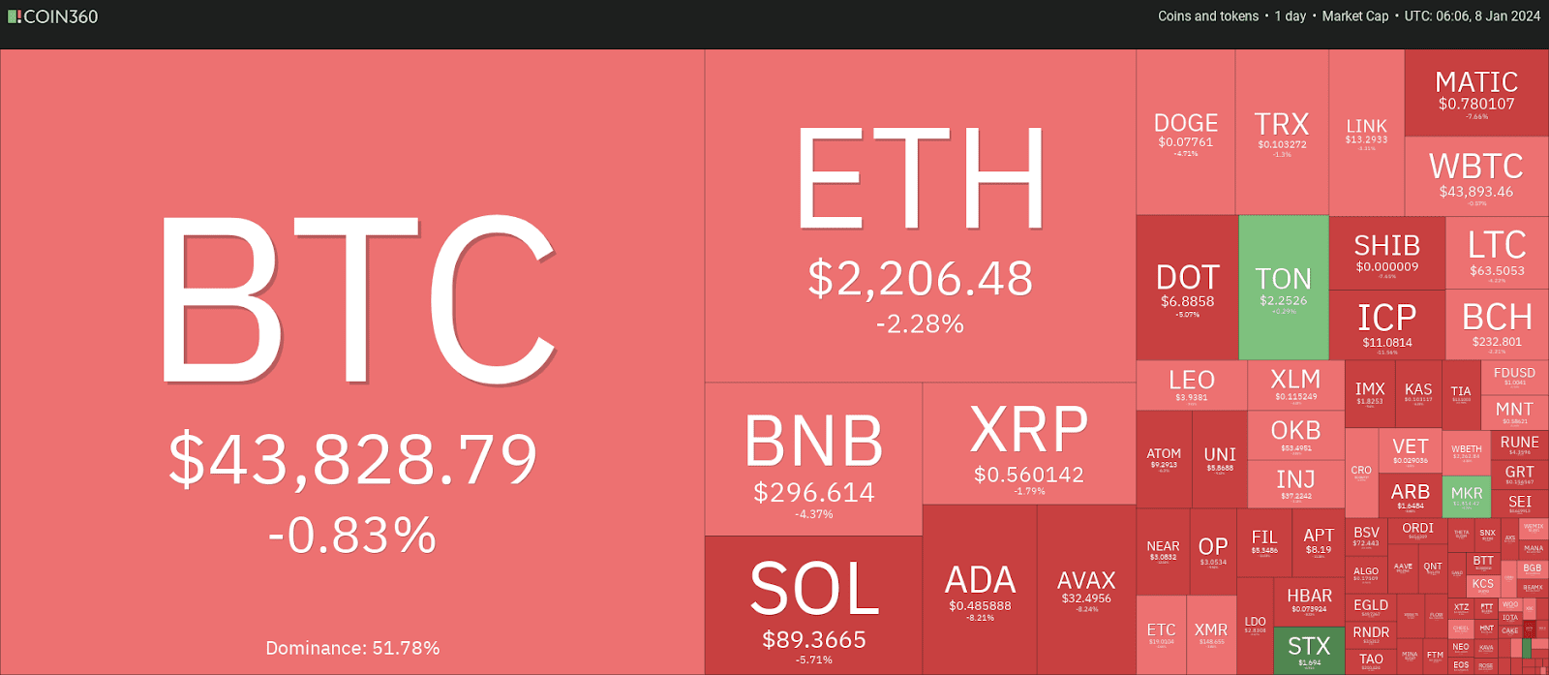Open the AVAX tile
Image resolution: width=1549 pixels, height=675 pixels.
coord(1086,589)
